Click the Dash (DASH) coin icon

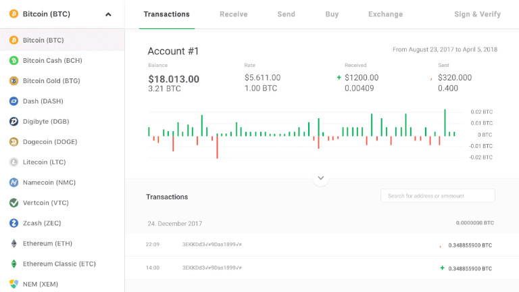[x=14, y=101]
